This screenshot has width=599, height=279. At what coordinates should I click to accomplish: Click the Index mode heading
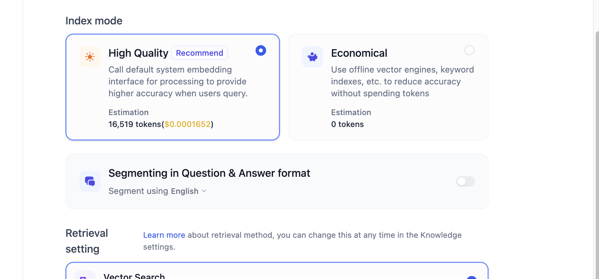click(x=94, y=21)
